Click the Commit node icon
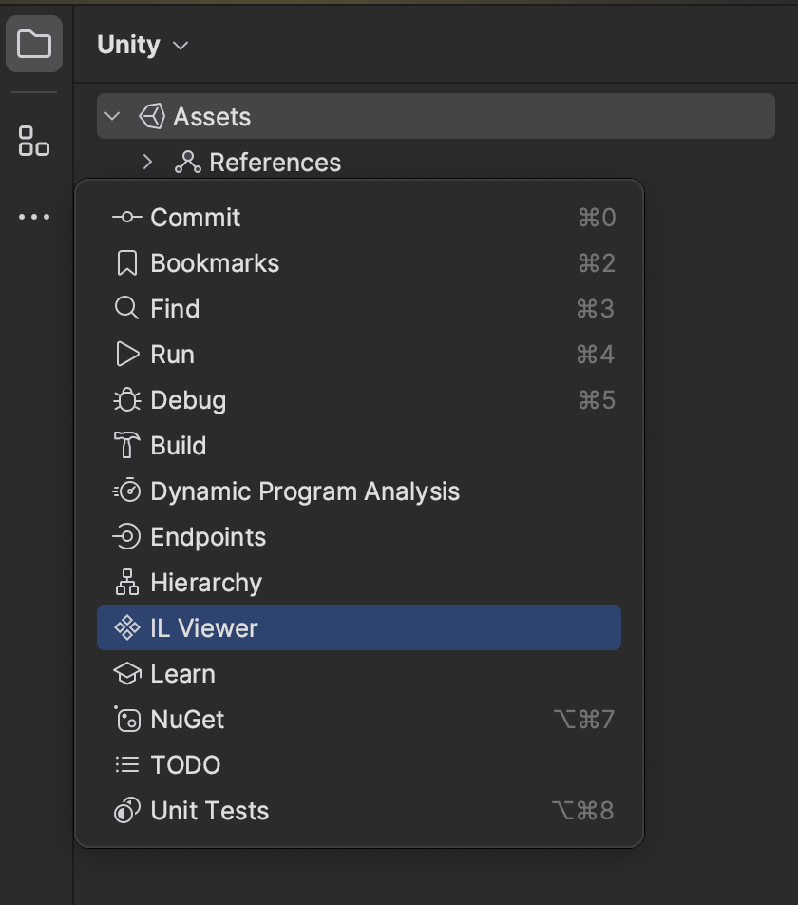Screen dimensions: 798x905 click(127, 218)
